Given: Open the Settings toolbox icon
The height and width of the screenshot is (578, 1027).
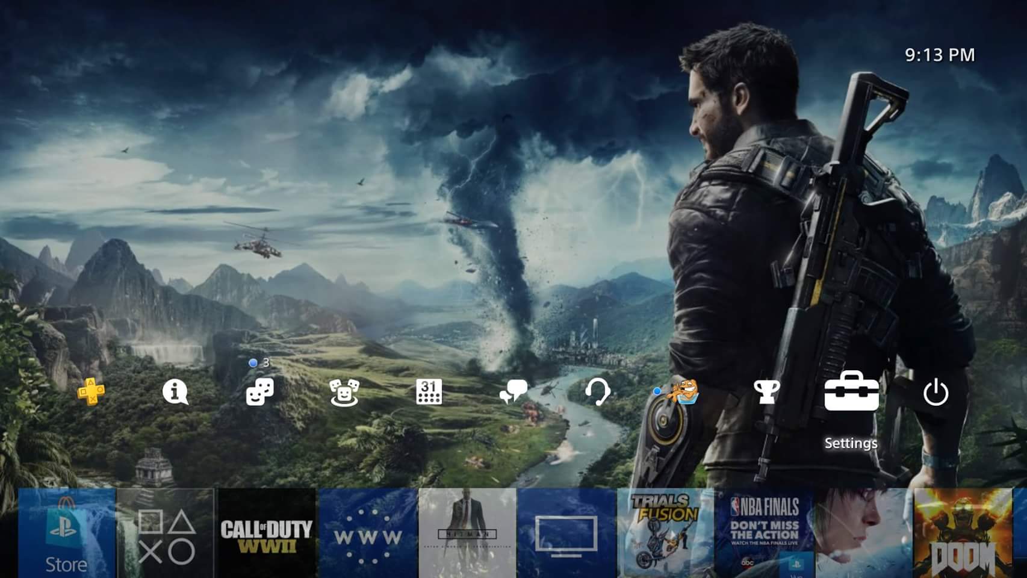Looking at the screenshot, I should click(x=851, y=391).
